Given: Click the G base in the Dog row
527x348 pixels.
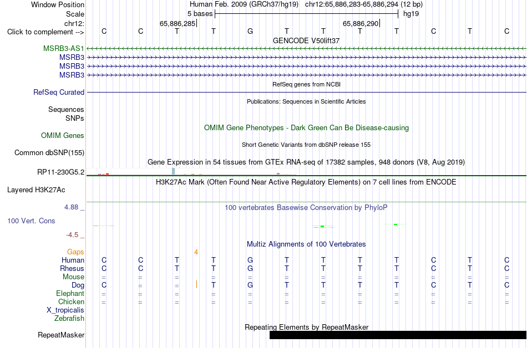Looking at the screenshot, I should coord(250,285).
